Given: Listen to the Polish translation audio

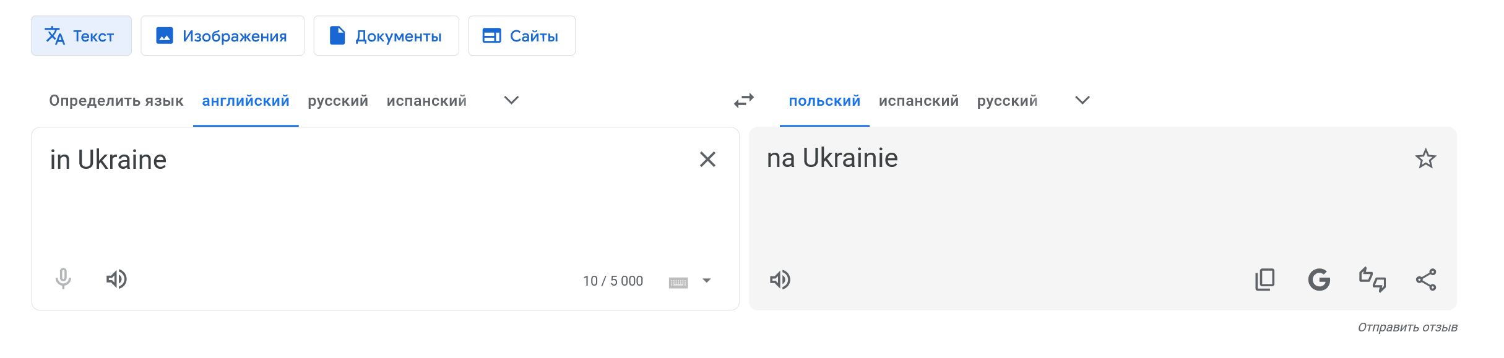Looking at the screenshot, I should point(780,280).
